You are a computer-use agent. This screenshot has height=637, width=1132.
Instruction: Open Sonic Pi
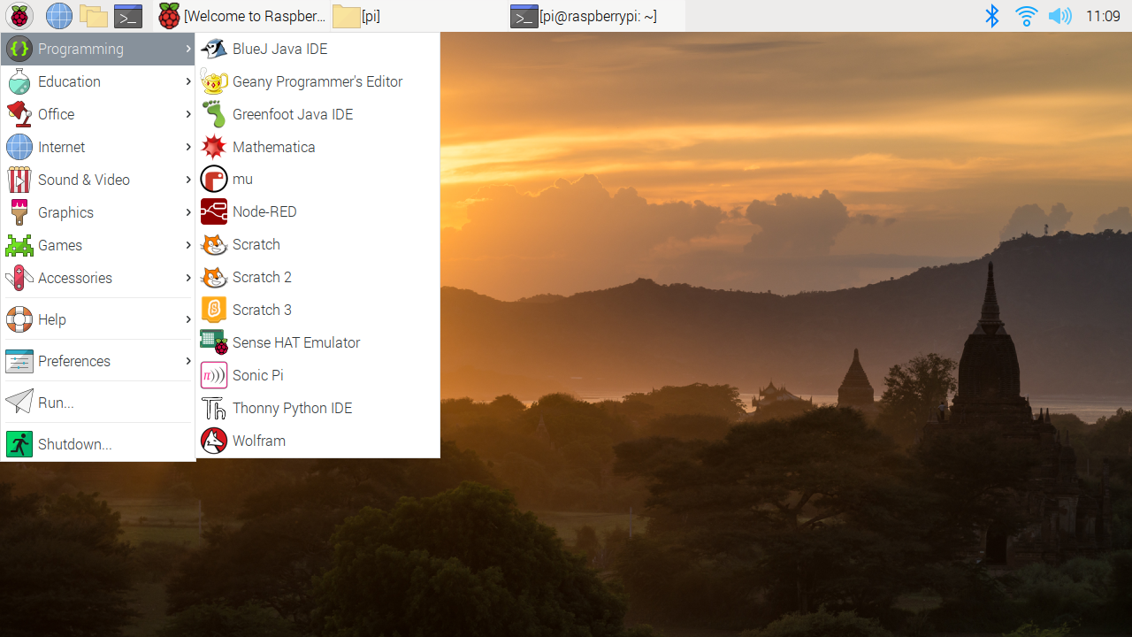coord(257,375)
